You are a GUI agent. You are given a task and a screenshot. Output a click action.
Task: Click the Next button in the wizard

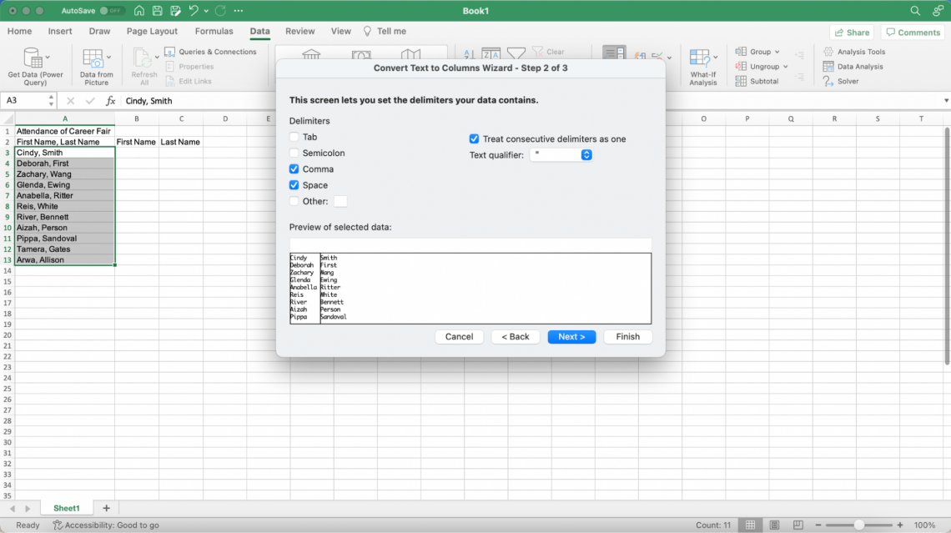pos(571,337)
